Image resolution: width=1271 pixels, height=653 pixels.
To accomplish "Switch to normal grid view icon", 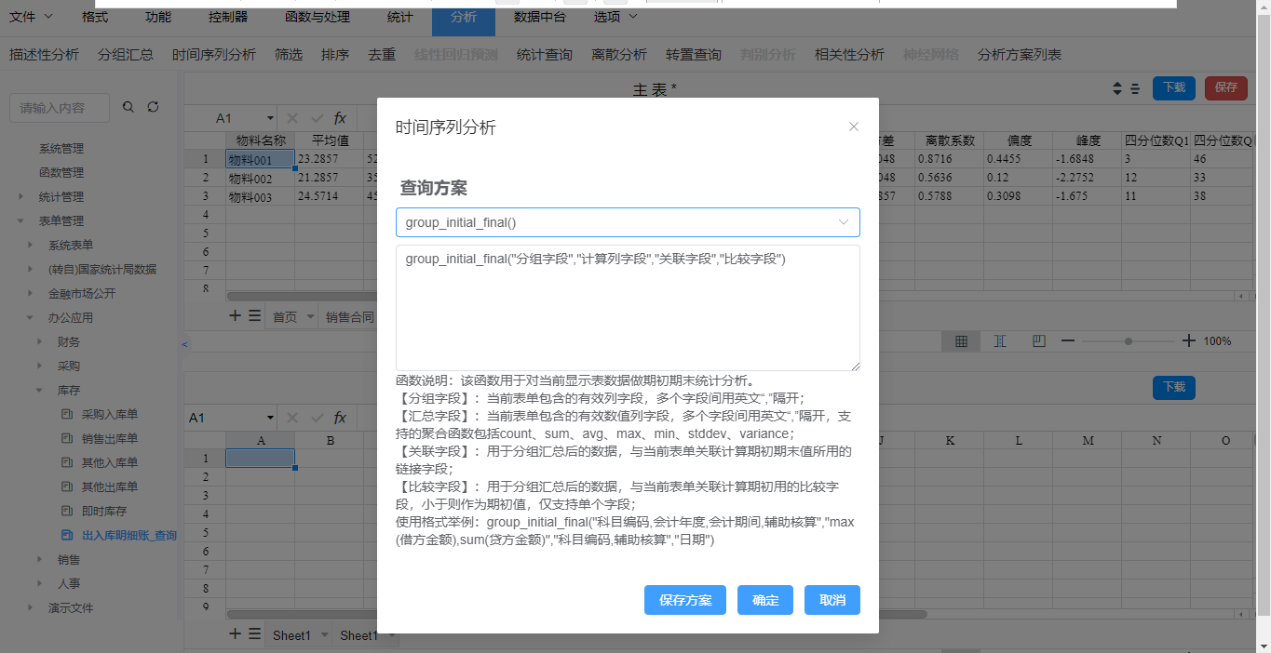I will pos(961,341).
